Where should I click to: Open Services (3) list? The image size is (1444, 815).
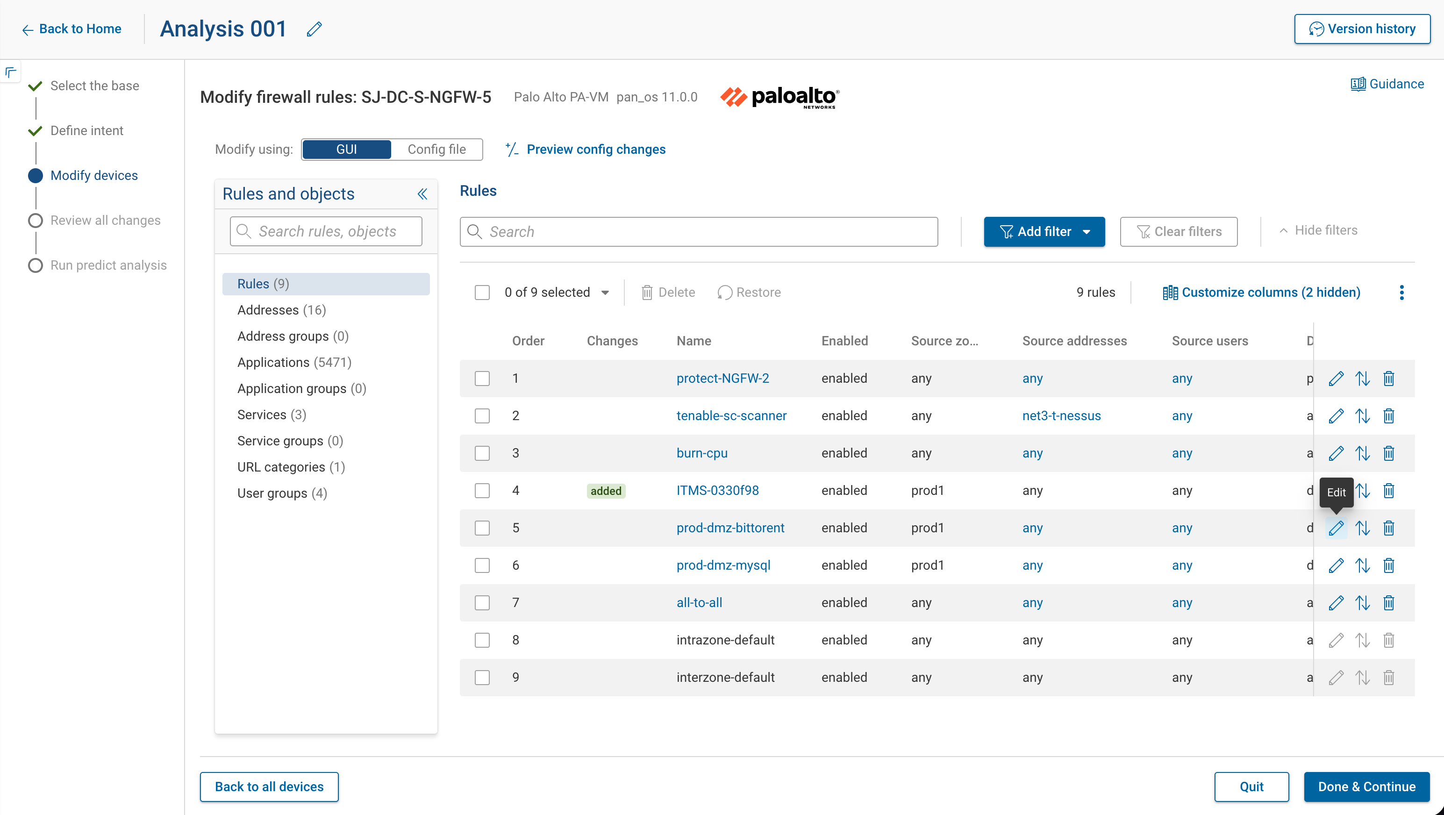272,415
